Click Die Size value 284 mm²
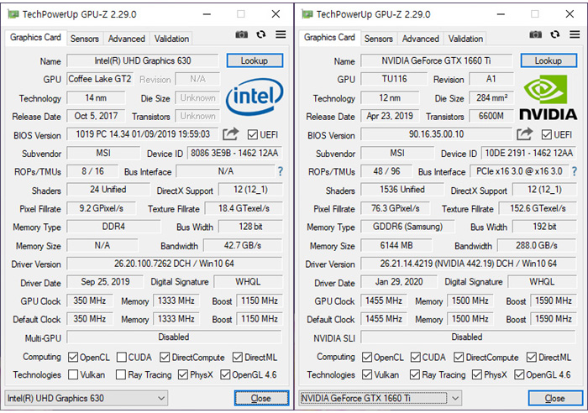Screen dimensions: 588x413 (491, 98)
